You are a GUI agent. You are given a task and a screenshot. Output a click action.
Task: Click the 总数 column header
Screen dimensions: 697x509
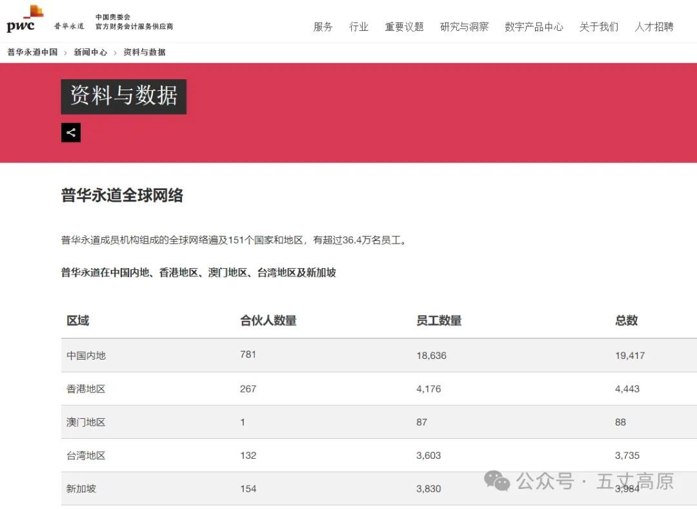point(626,320)
